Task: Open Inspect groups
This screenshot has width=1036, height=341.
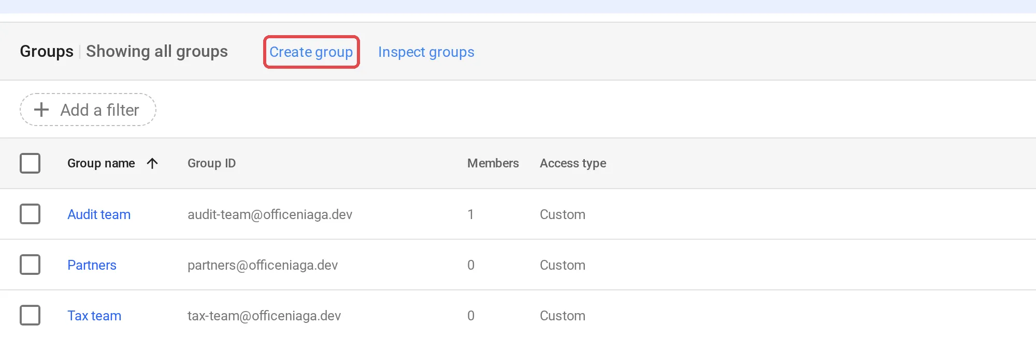Action: pyautogui.click(x=426, y=52)
